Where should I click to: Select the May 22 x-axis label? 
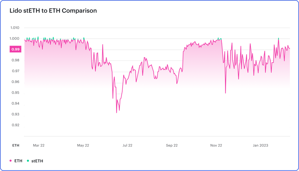83,145
